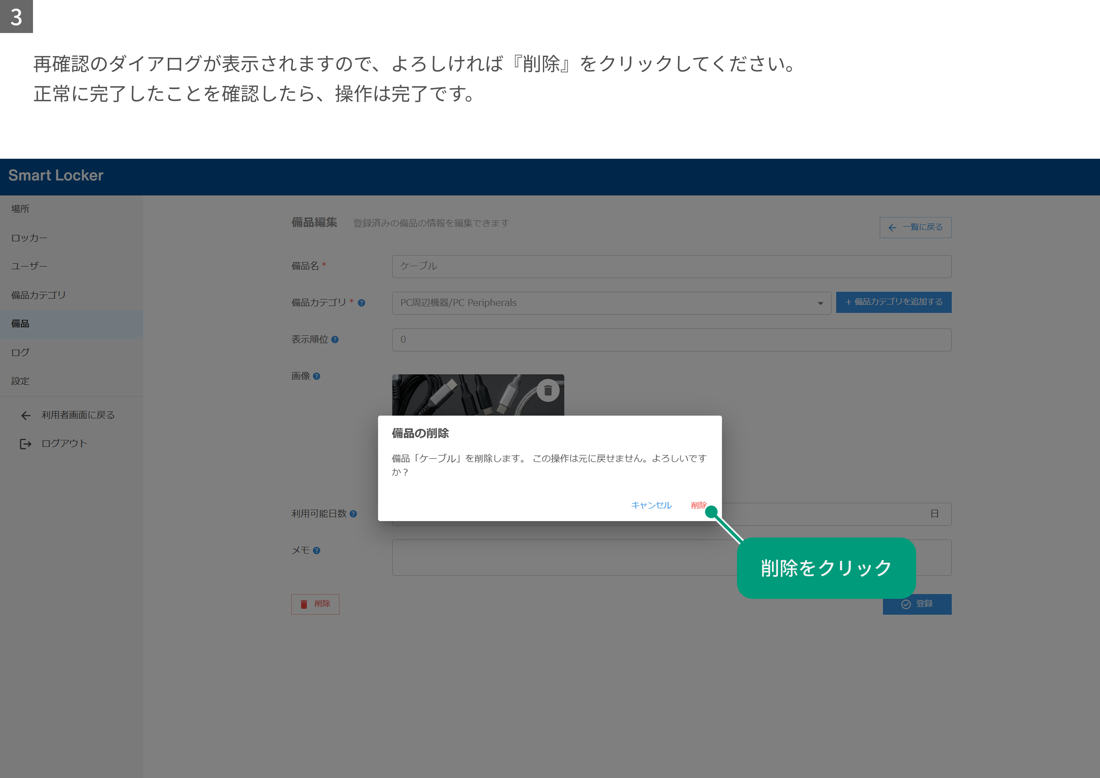The image size is (1100, 778).
Task: Click the trash icon on cable image
Action: [x=548, y=391]
